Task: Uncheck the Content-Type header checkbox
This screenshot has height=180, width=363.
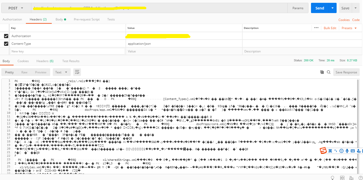Action: tap(6, 44)
